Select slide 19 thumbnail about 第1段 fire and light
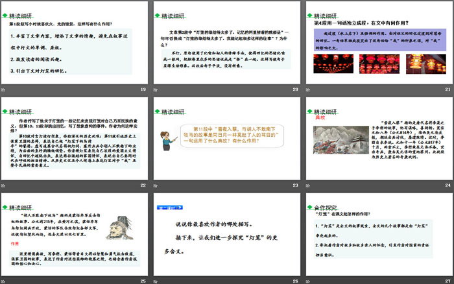This screenshot has width=454, height=284. [75, 43]
